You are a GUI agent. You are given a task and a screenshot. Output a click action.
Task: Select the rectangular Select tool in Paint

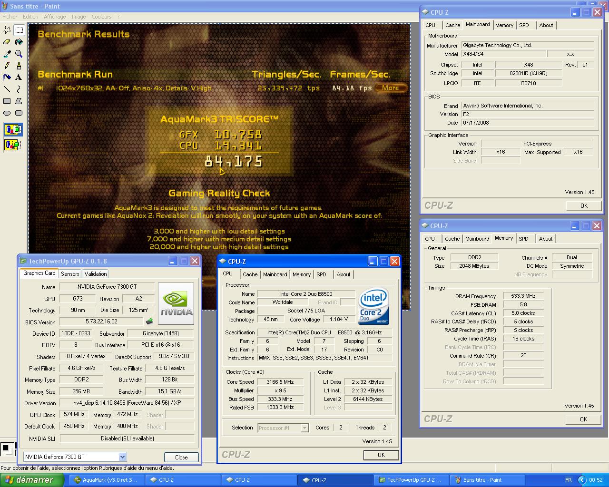19,30
